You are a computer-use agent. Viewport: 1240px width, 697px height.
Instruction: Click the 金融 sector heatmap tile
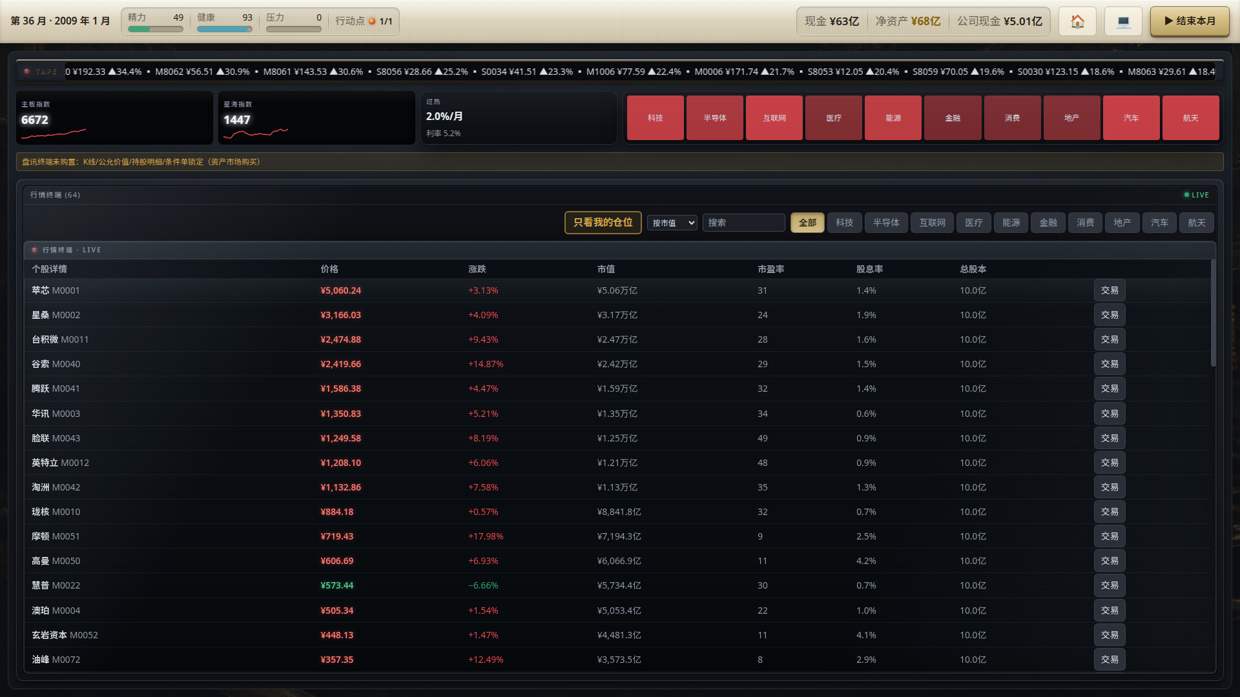tap(953, 118)
